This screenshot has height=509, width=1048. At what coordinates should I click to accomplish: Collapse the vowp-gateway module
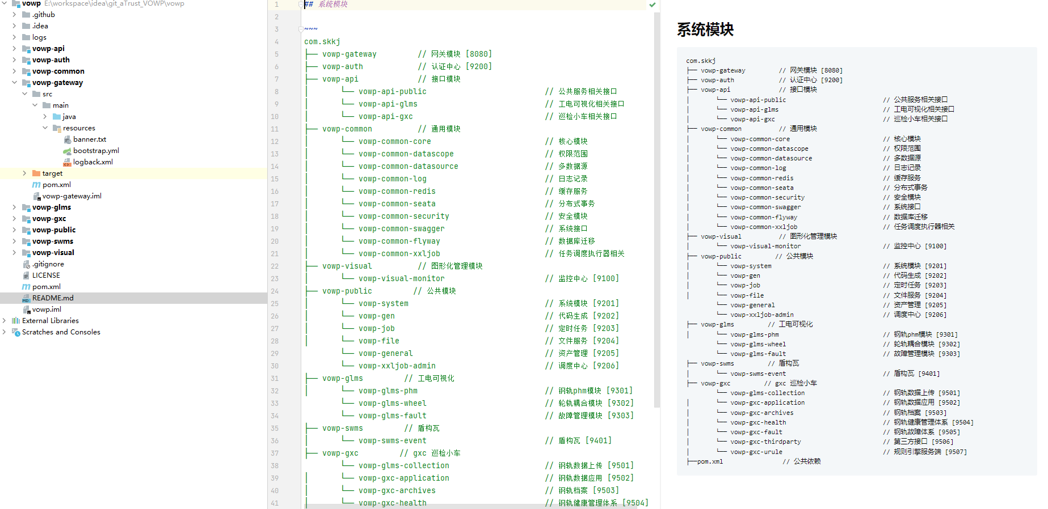pyautogui.click(x=14, y=83)
